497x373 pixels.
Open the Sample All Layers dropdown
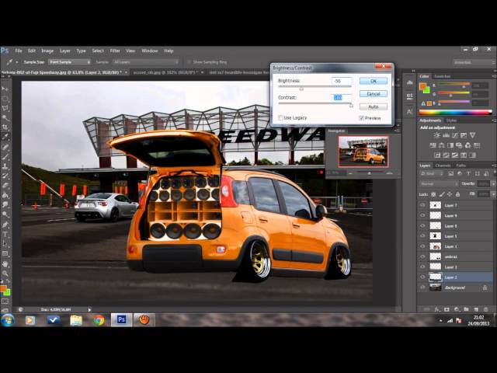click(x=146, y=62)
